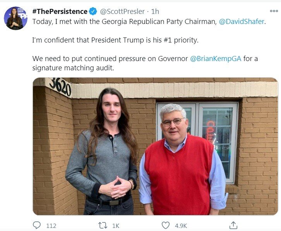281x231 pixels.
Task: Open the tweet author's profile avatar
Action: 15,18
